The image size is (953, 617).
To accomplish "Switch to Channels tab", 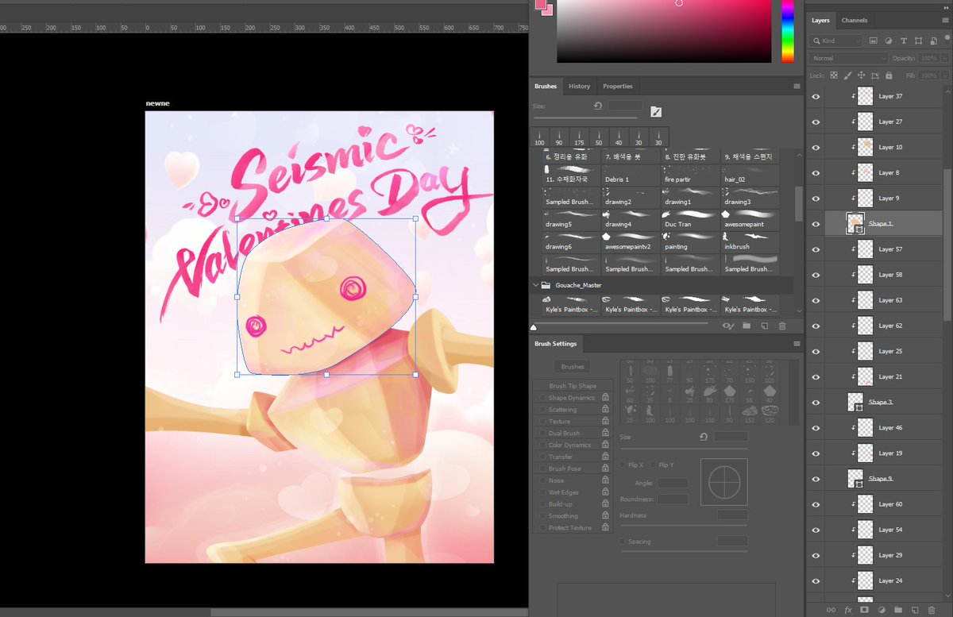I will (855, 21).
